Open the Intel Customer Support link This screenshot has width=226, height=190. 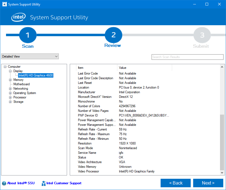pos(64,183)
